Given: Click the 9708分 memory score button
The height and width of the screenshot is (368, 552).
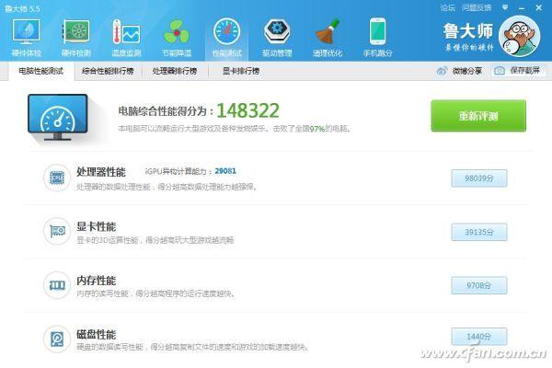Looking at the screenshot, I should (x=479, y=285).
